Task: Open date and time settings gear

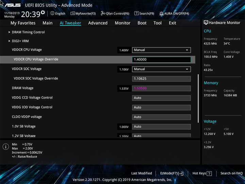Action: coord(43,12)
